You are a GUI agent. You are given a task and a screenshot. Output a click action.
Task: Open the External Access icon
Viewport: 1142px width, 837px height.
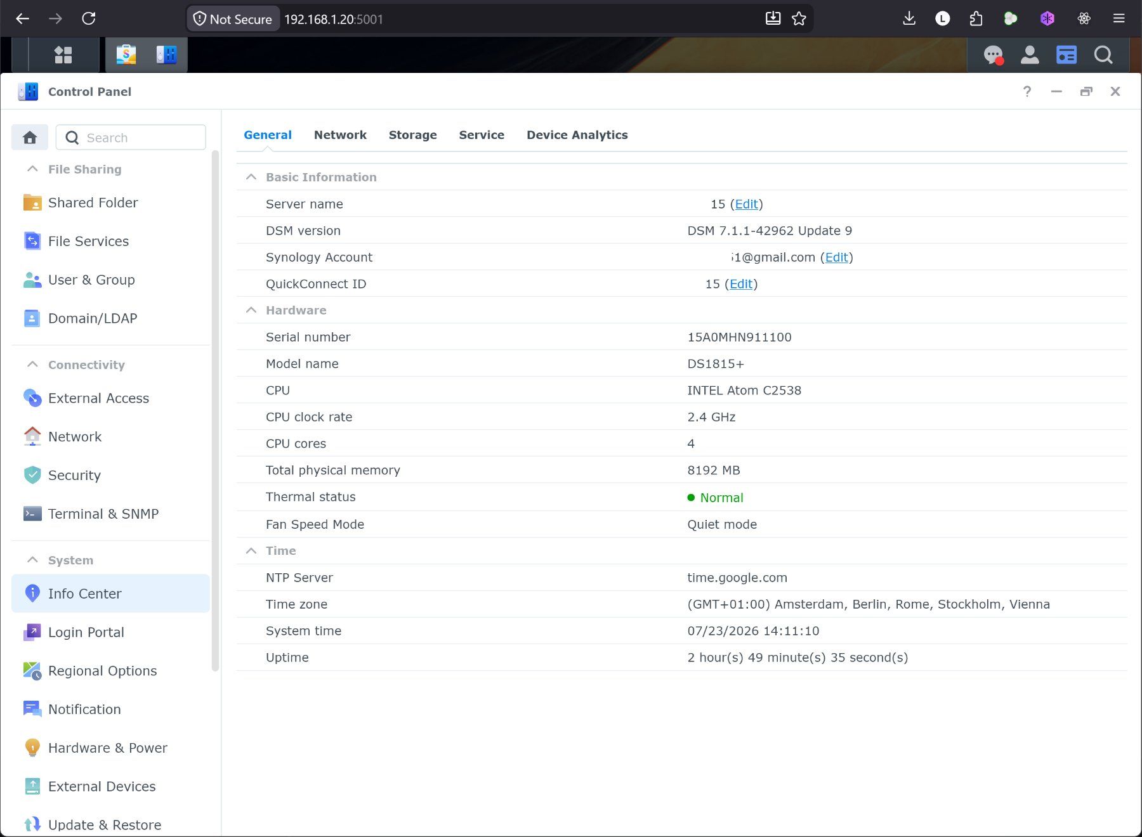32,398
